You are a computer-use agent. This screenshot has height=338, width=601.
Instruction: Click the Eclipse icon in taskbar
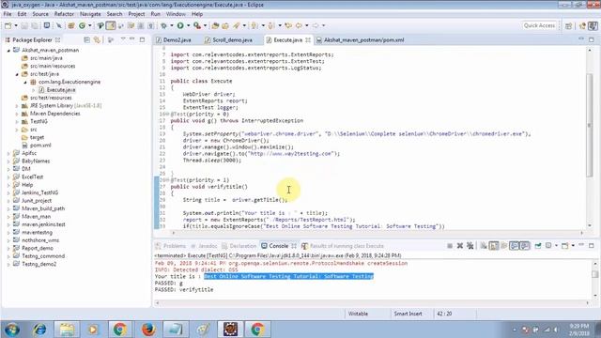[x=230, y=330]
